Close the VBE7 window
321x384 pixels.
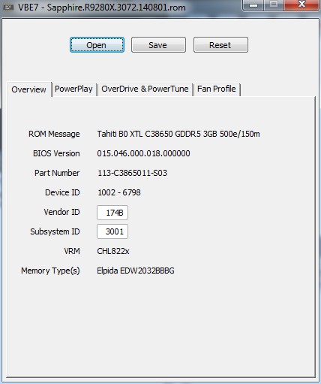pyautogui.click(x=302, y=5)
